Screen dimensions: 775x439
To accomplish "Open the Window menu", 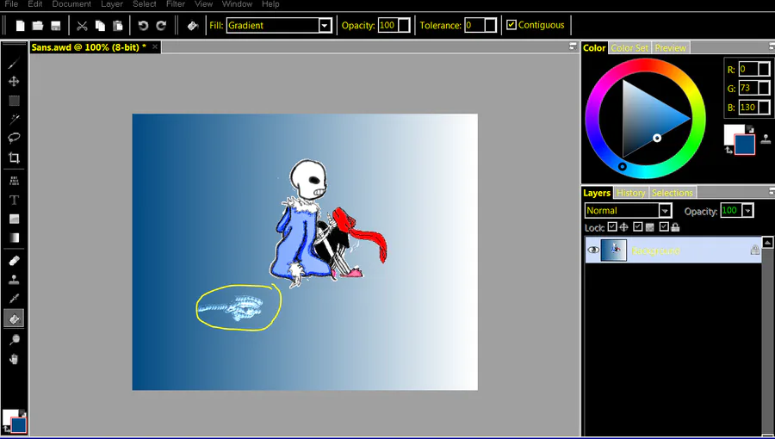I will [x=238, y=4].
